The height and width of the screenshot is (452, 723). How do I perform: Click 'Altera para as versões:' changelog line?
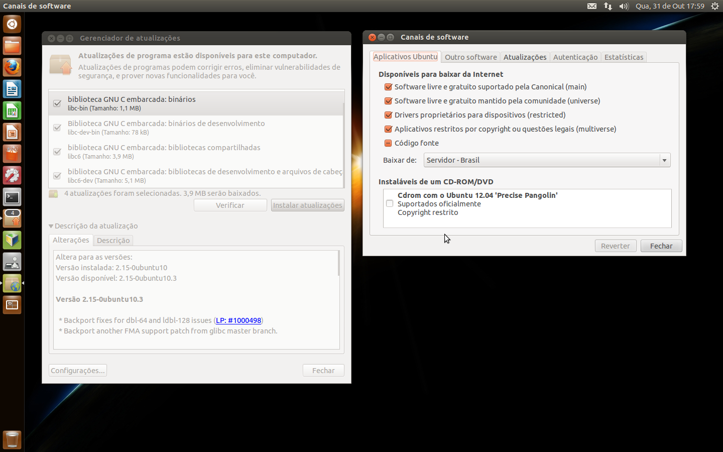coord(94,257)
